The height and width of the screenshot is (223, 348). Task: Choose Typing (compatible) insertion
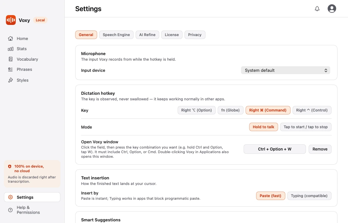309,196
